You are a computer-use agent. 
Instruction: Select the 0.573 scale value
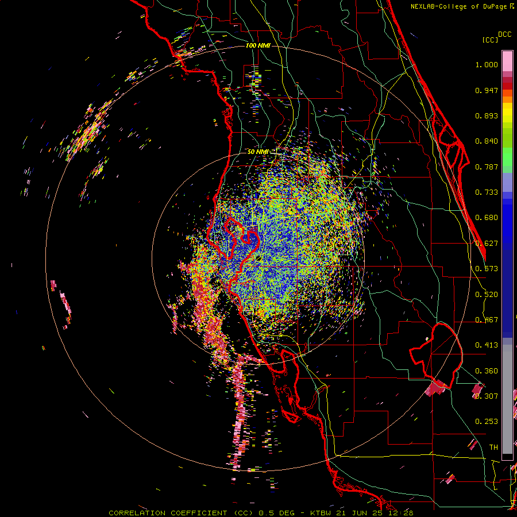coord(487,269)
